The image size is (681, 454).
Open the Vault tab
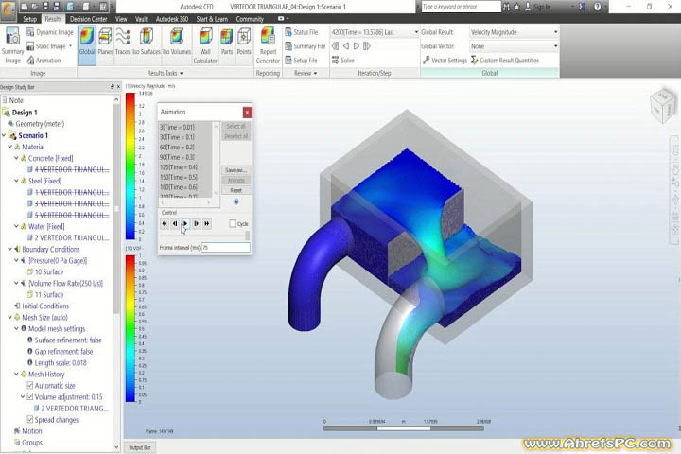(x=141, y=19)
